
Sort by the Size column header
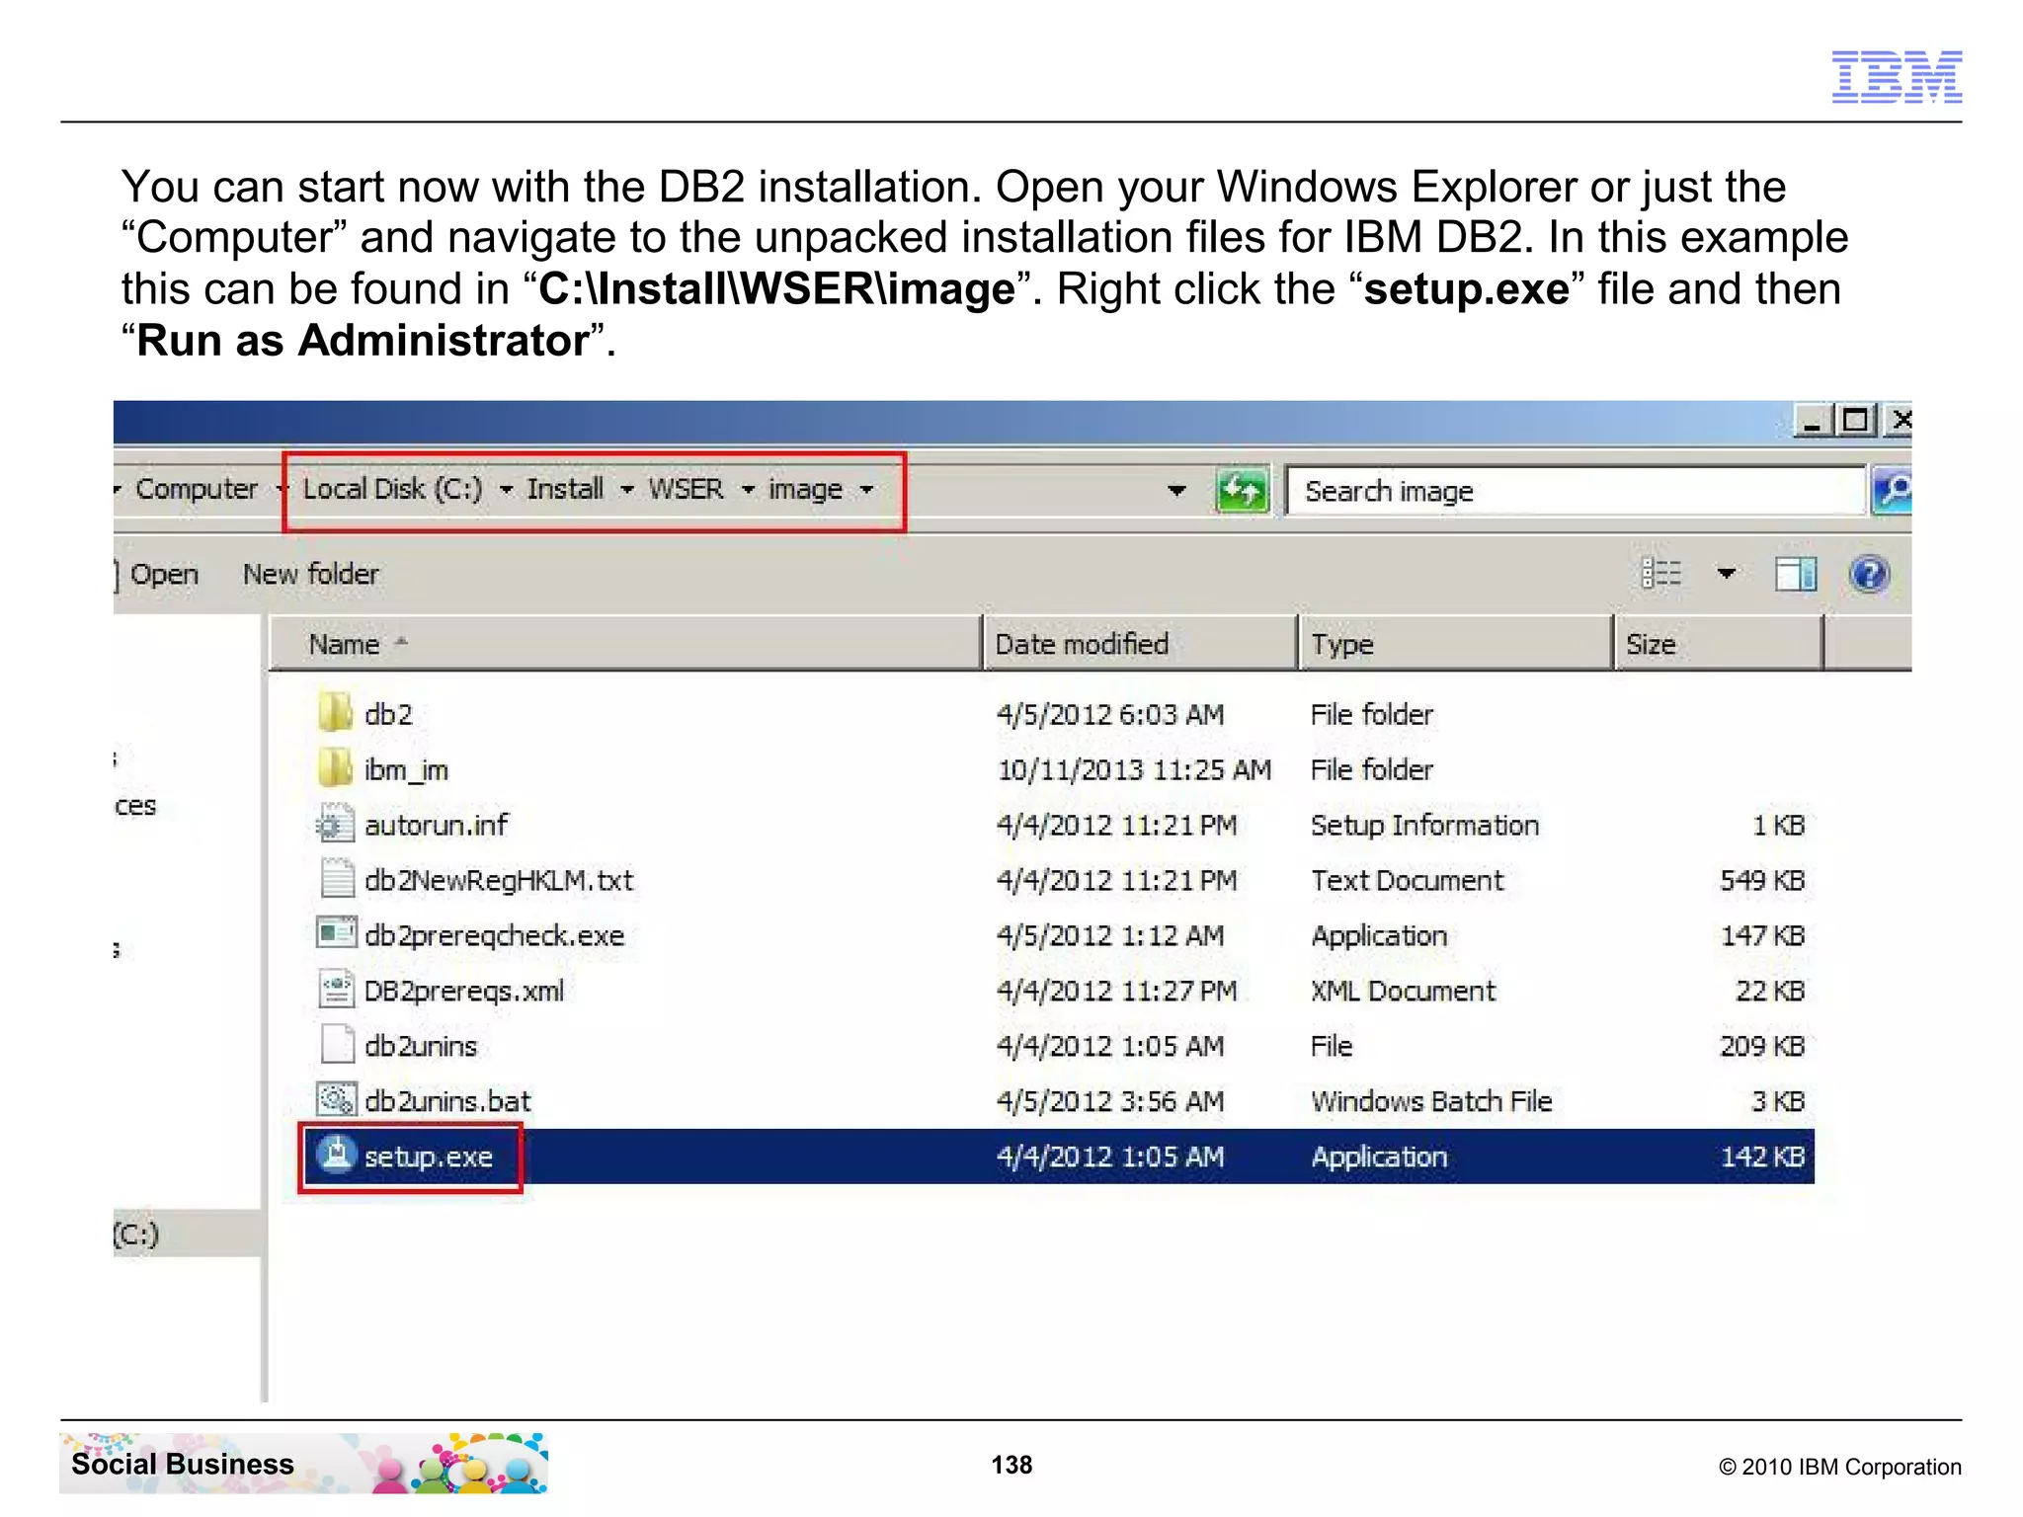1719,644
